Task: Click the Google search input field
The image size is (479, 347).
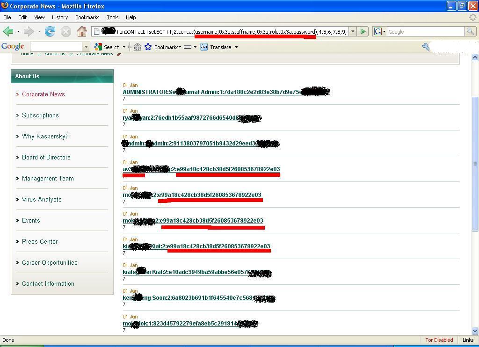Action: click(426, 31)
